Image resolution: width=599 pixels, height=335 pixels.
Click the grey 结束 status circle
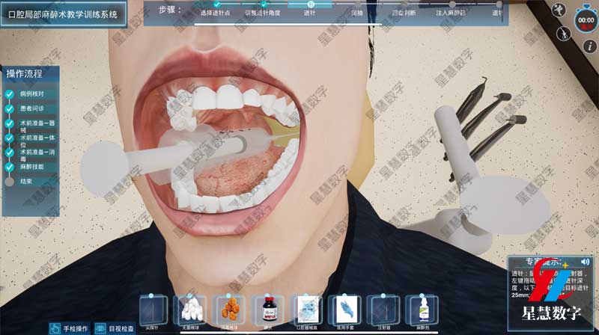pos(10,182)
